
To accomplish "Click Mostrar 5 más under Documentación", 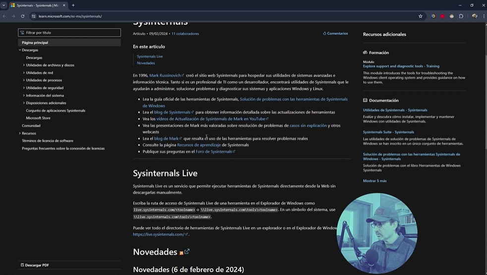I will tap(374, 181).
